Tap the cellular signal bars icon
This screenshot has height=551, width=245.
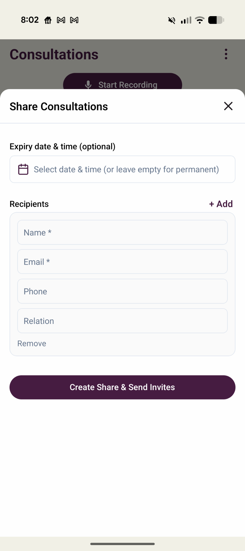[x=186, y=20]
